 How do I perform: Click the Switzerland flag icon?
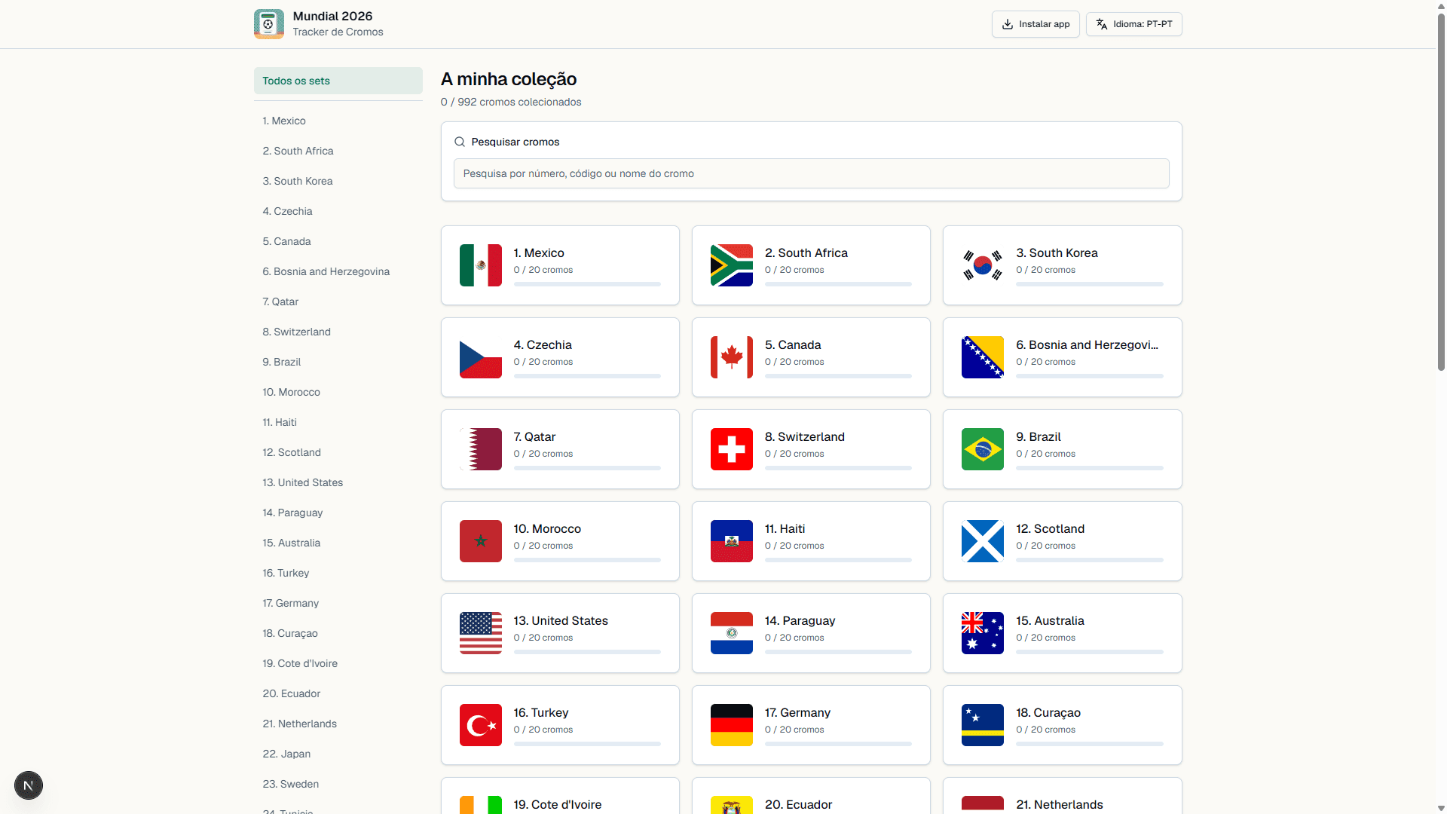pyautogui.click(x=732, y=449)
